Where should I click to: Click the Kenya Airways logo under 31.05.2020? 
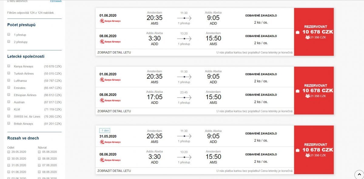tap(110, 142)
